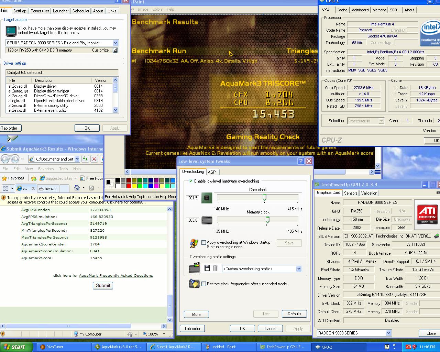
Task: Click the Core clock value field 301.5
Action: (x=193, y=198)
